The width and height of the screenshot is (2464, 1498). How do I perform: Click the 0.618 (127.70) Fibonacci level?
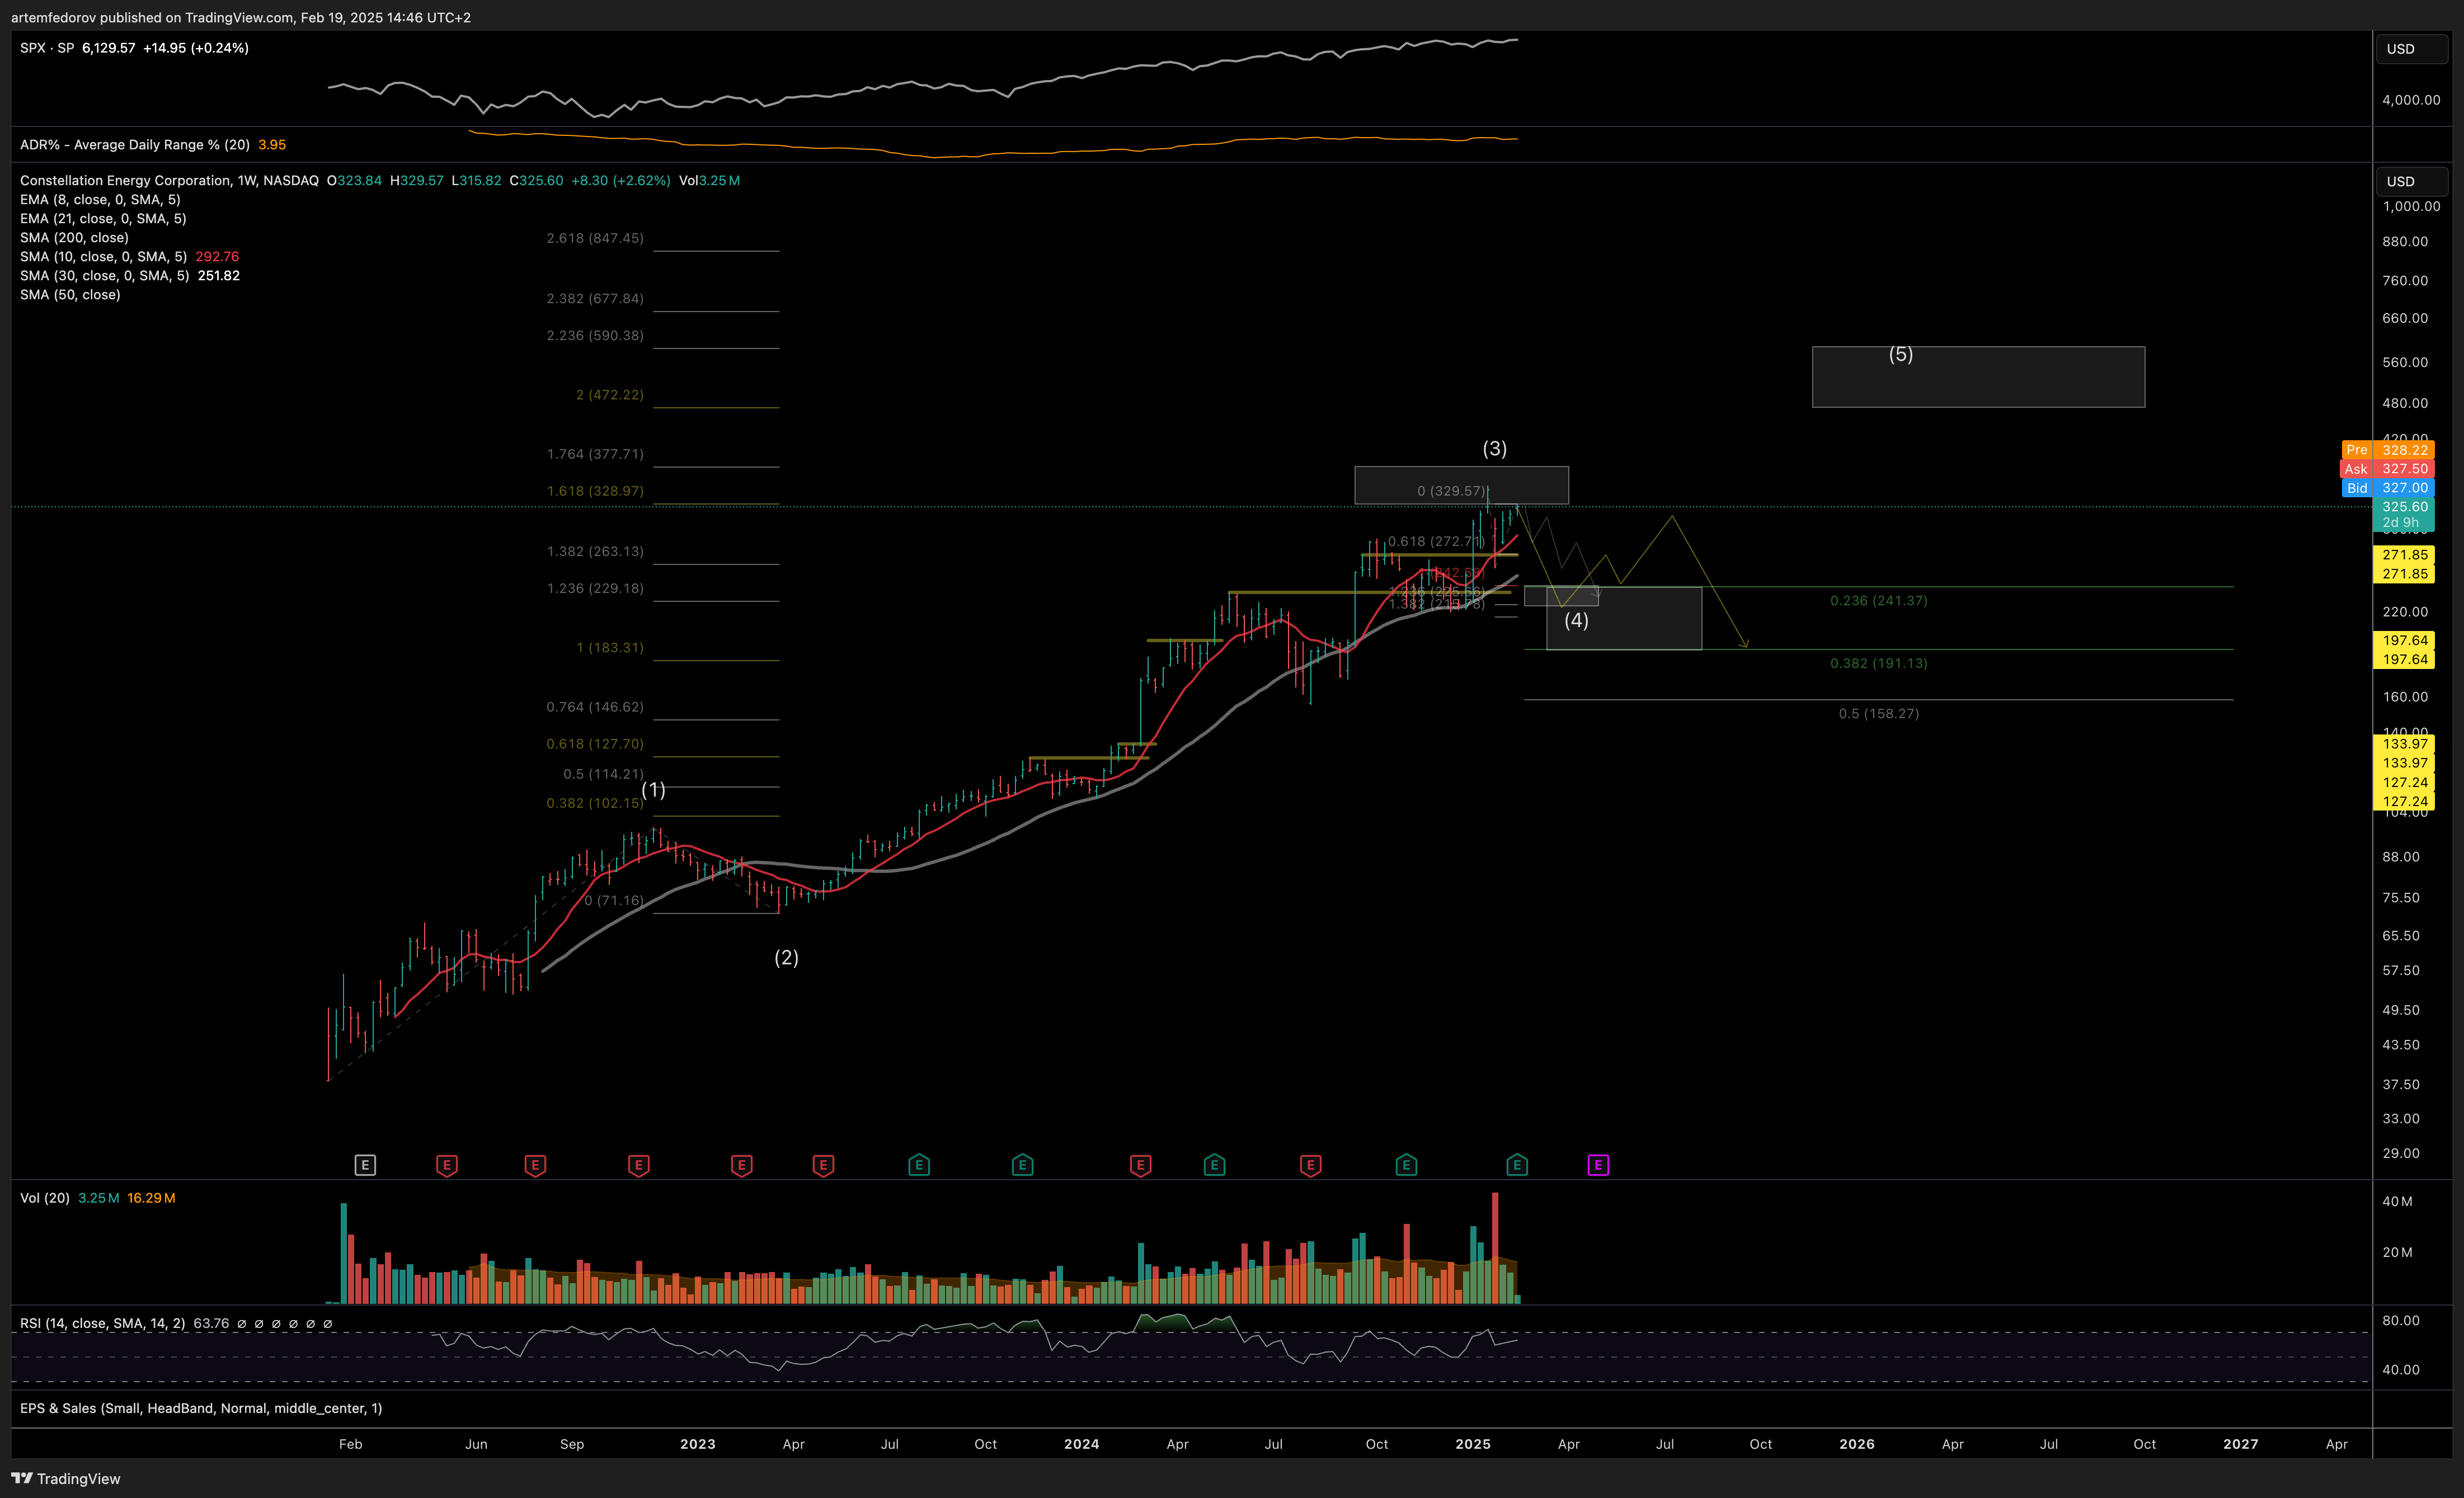[x=595, y=744]
